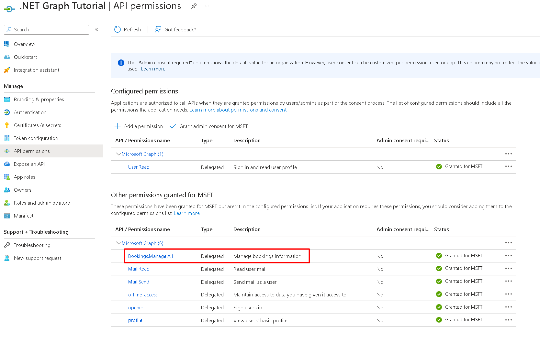Collapse the Microsoft Graph (6) permission group
The image size is (540, 341).
[118, 243]
